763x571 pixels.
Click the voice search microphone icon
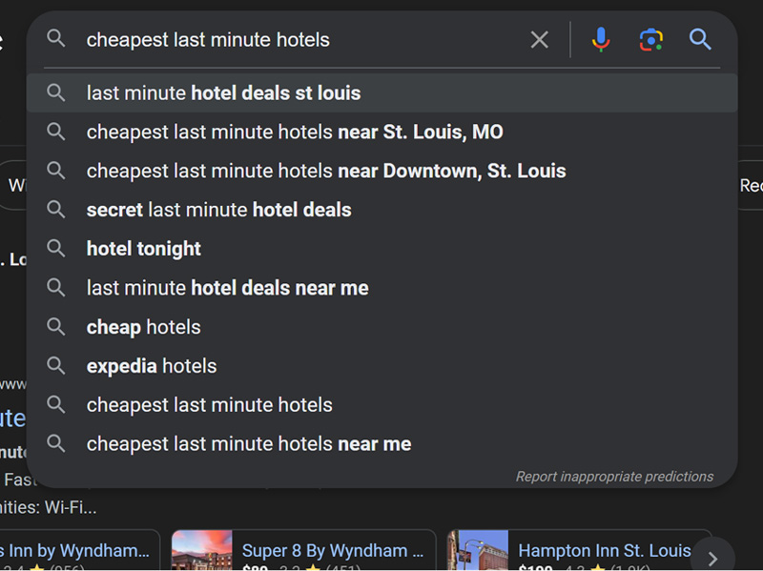[x=600, y=39]
